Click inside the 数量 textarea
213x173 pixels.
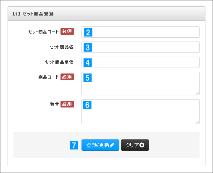(x=140, y=112)
